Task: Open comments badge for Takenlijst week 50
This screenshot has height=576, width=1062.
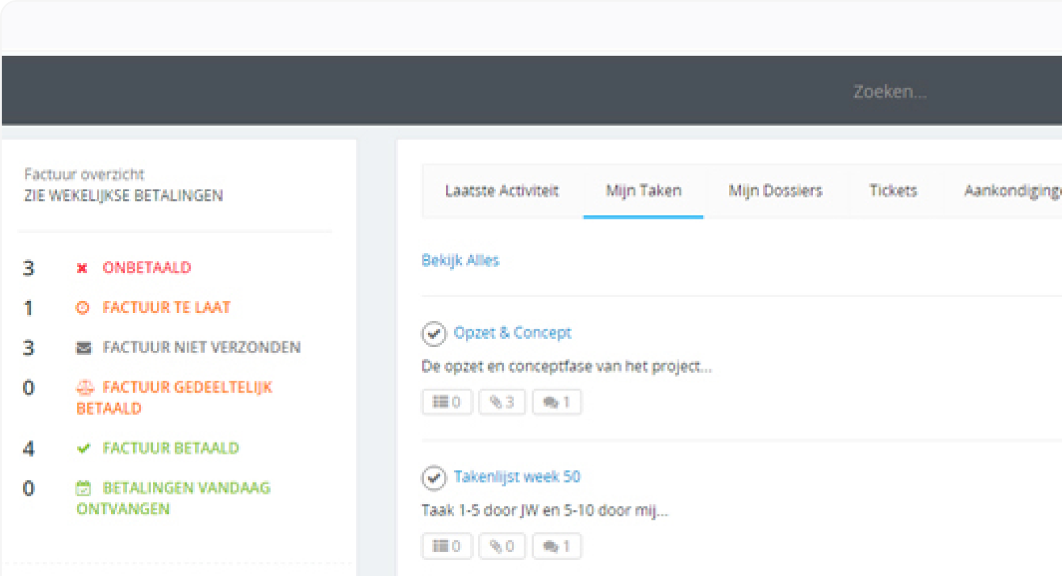Action: point(556,547)
